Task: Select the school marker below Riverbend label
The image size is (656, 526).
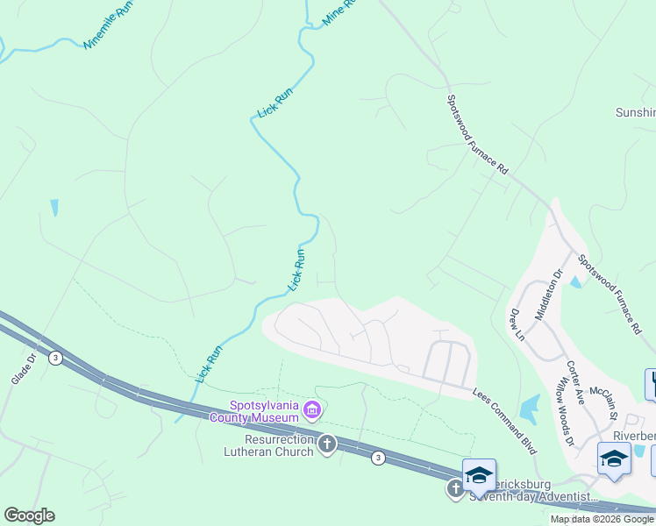Action: (614, 460)
